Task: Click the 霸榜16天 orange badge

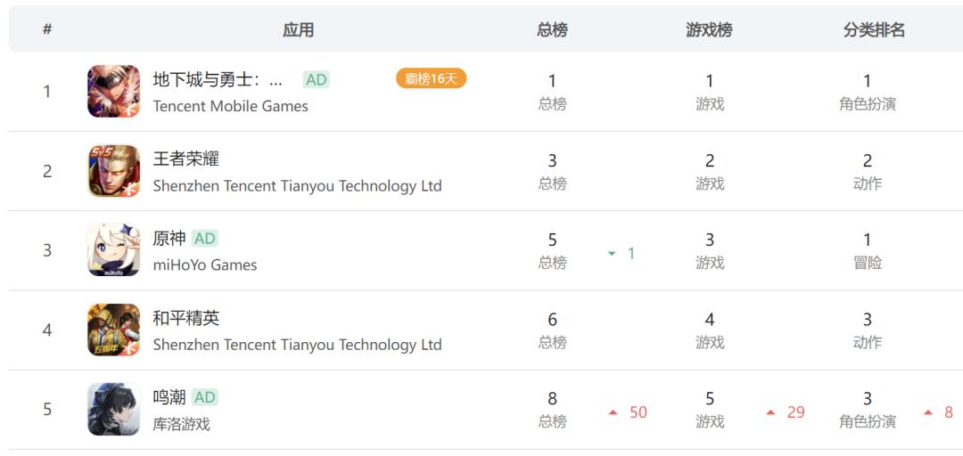Action: pos(431,78)
